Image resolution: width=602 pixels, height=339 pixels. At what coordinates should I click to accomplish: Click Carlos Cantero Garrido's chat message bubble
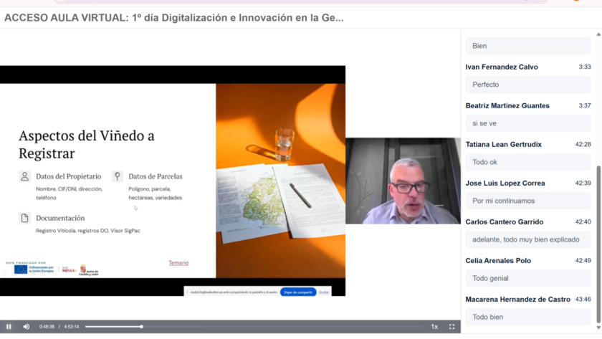pyautogui.click(x=526, y=239)
